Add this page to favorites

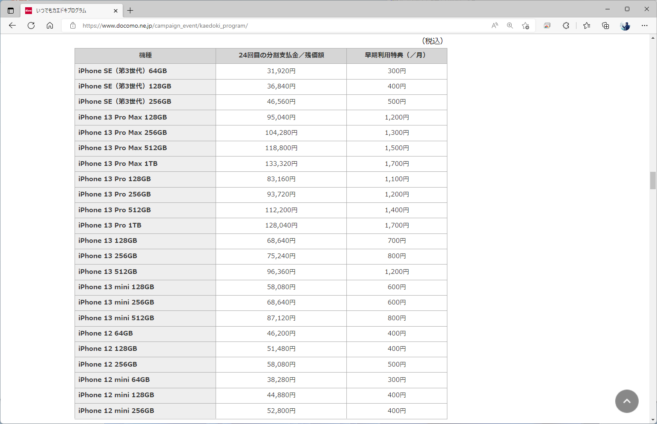click(525, 26)
